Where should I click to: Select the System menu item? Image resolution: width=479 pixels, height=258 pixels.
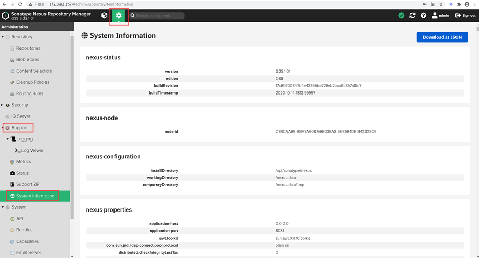tap(18, 207)
